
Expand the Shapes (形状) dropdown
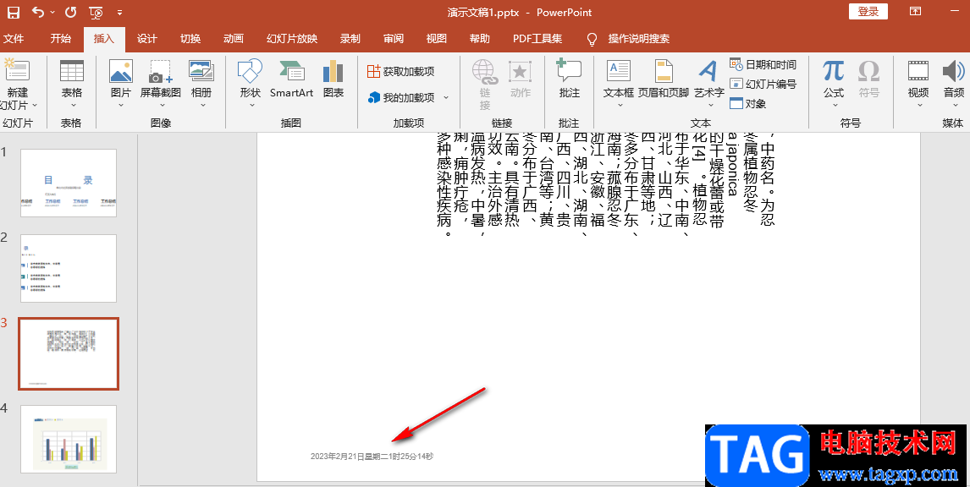[250, 105]
